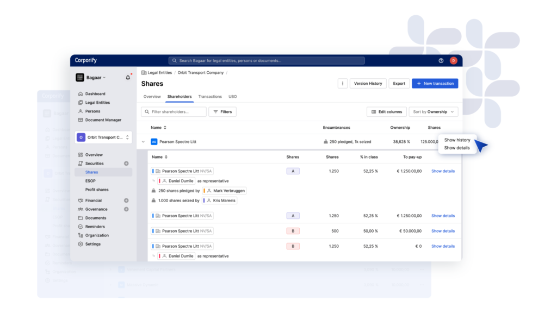Click the Bagaar workspace logo

coord(80,77)
